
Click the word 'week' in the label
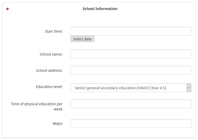58,109
